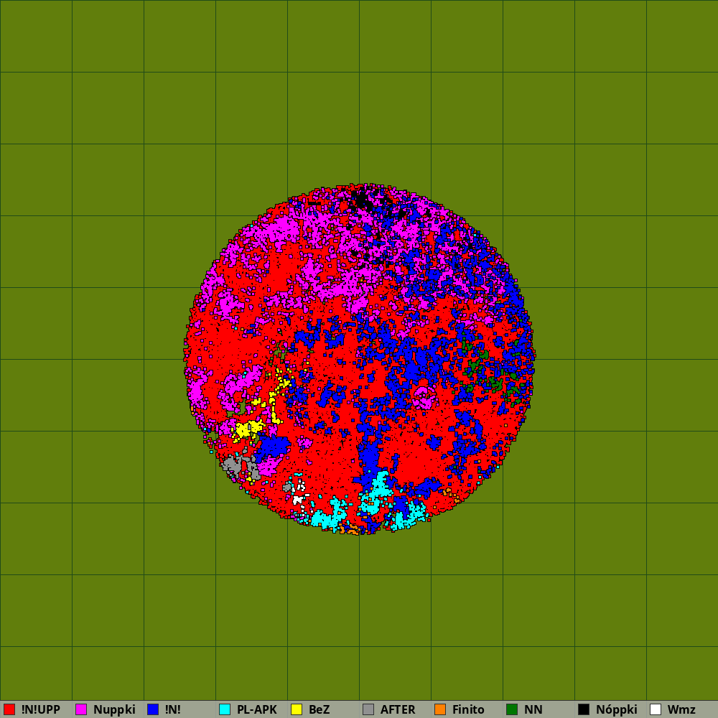Click the red !N!UPP legend swatch

(9, 709)
